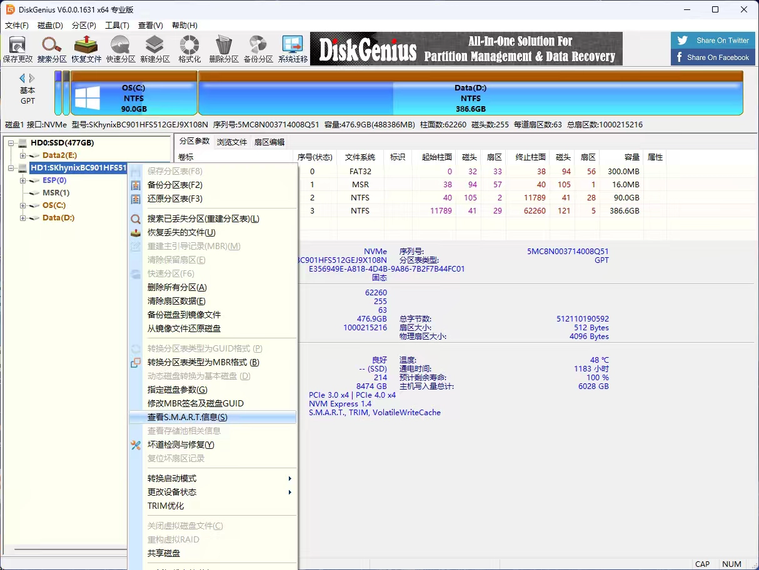Open the 搜索分区 tool
This screenshot has height=570, width=759.
(x=51, y=48)
